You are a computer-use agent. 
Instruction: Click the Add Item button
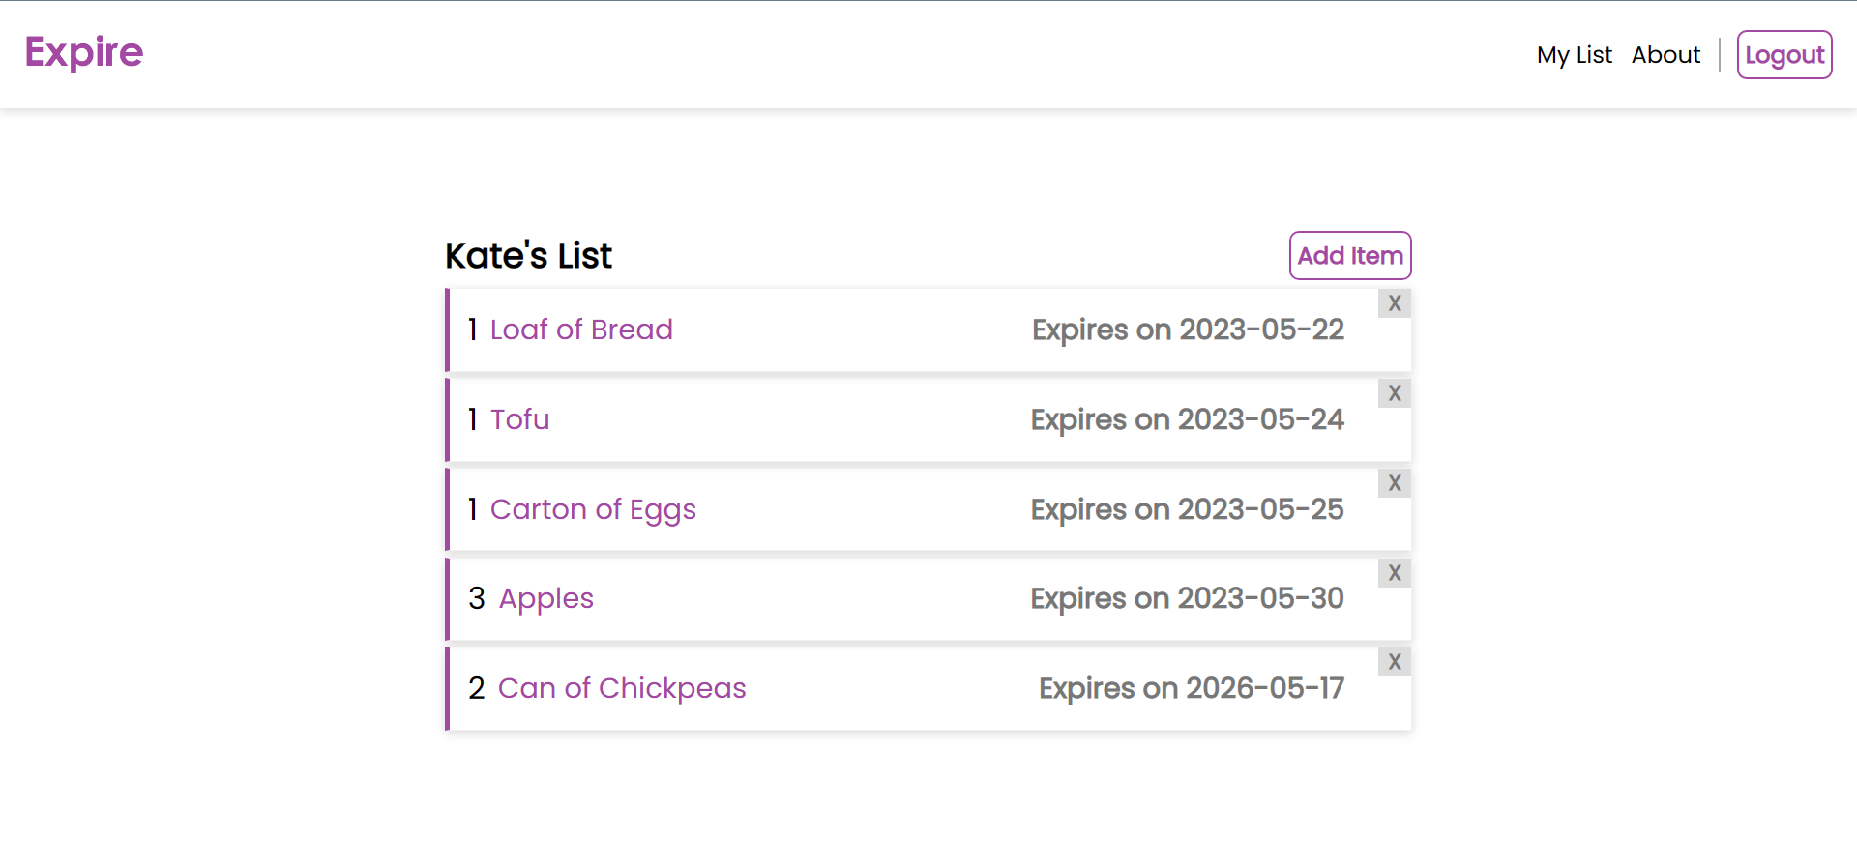1349,256
